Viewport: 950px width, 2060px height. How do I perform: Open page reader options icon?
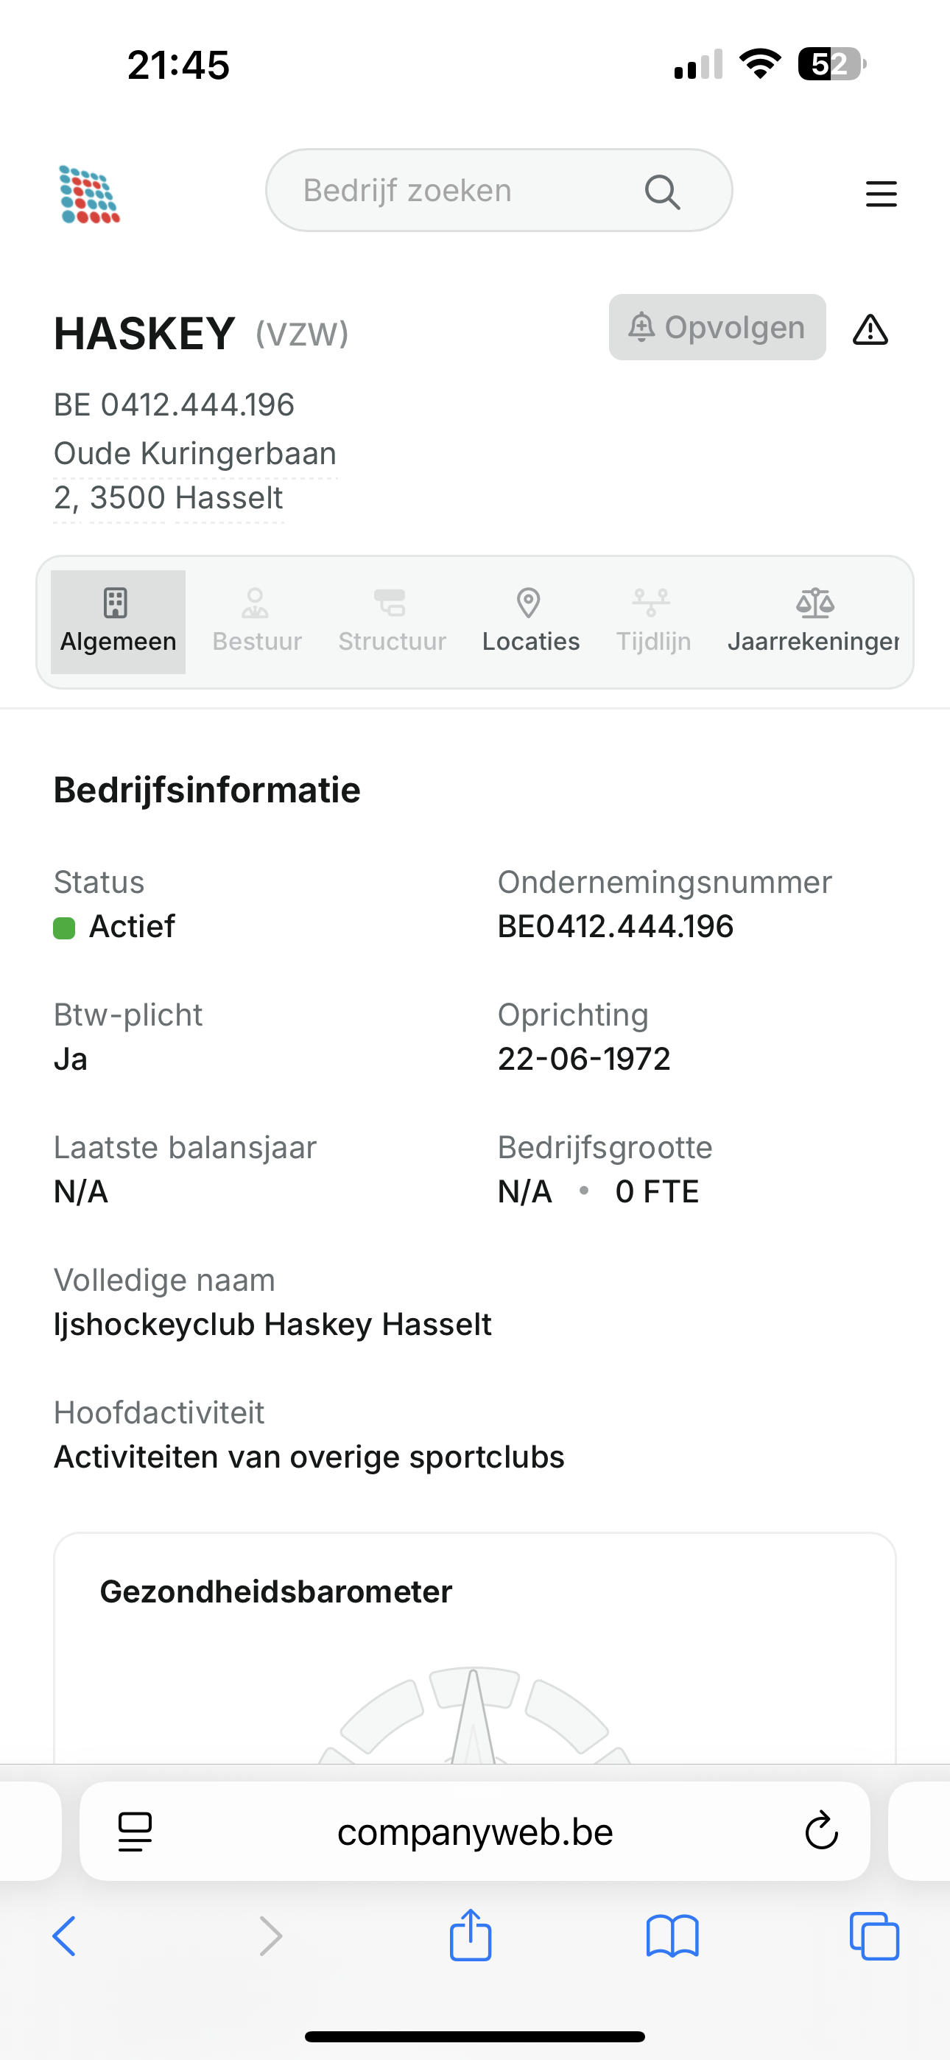tap(136, 1832)
